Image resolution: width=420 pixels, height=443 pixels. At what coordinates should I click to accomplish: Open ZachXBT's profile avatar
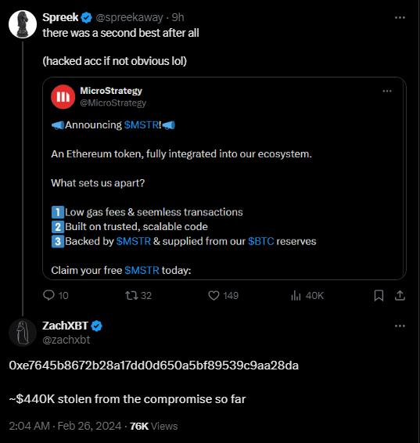click(x=23, y=333)
